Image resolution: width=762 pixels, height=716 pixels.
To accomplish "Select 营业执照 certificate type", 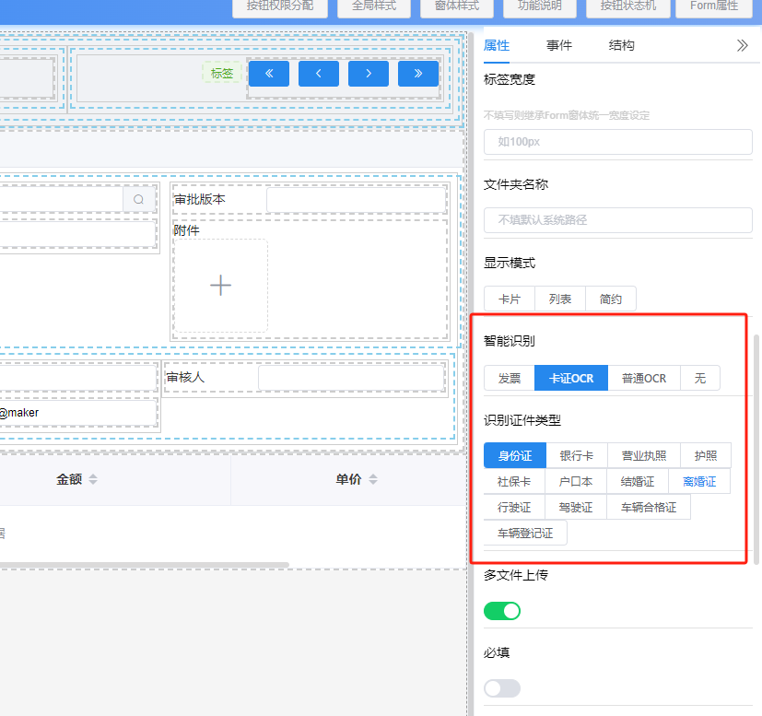I will pyautogui.click(x=644, y=456).
